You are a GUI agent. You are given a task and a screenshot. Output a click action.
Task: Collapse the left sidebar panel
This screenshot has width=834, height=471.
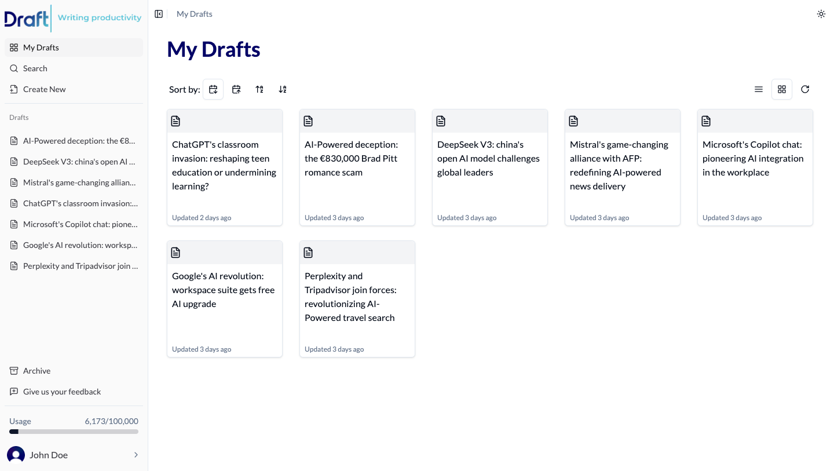159,13
